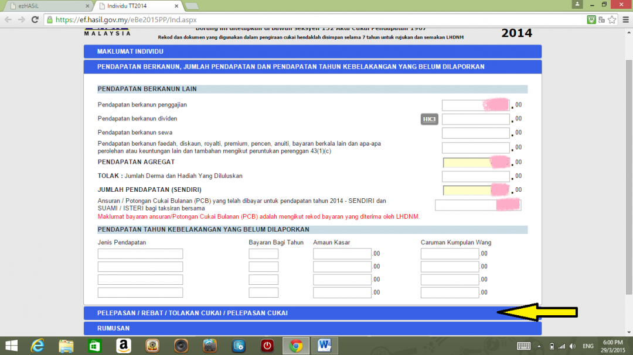Click the red PCB payment record notice

coord(259,217)
